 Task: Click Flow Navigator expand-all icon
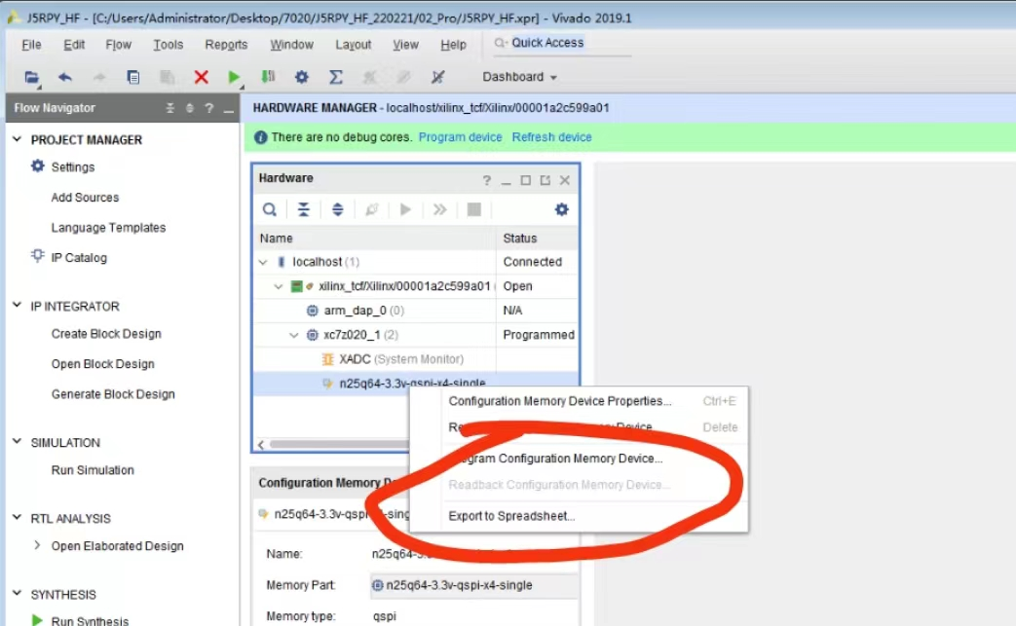pyautogui.click(x=189, y=108)
